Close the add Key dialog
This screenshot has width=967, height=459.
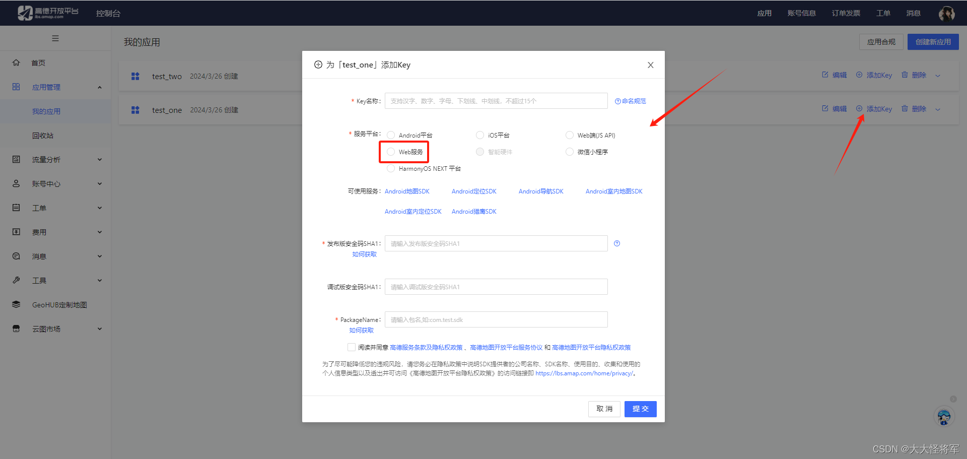click(651, 65)
